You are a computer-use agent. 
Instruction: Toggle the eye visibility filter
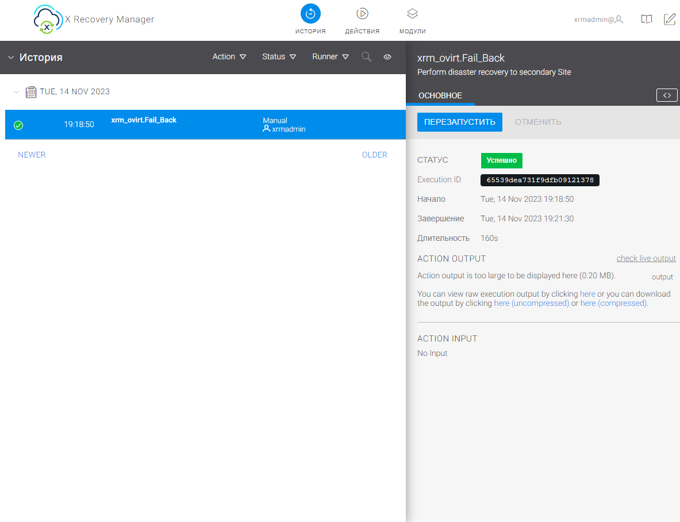(387, 57)
